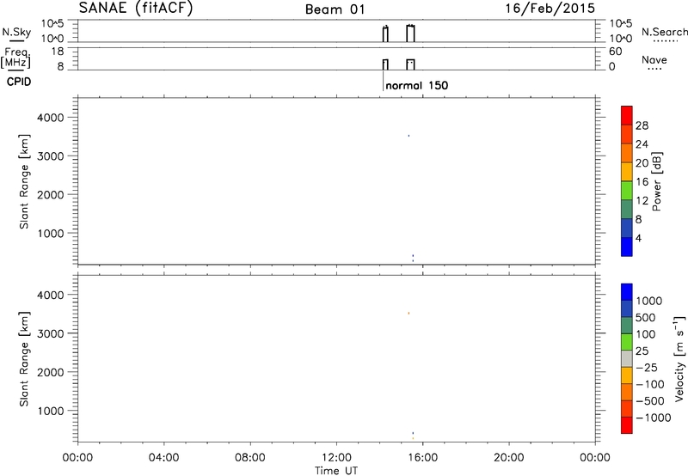Click the 04:00 time axis label
The width and height of the screenshot is (688, 476).
point(163,458)
